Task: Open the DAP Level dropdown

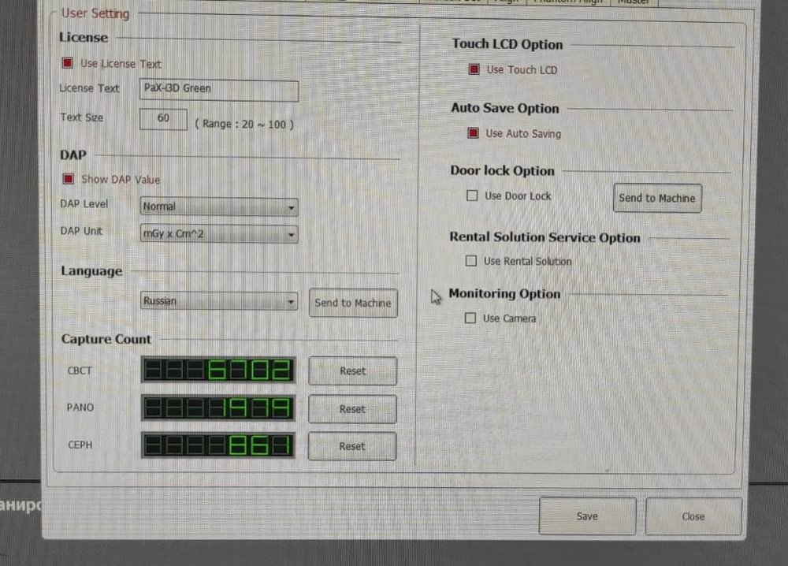Action: tap(219, 207)
